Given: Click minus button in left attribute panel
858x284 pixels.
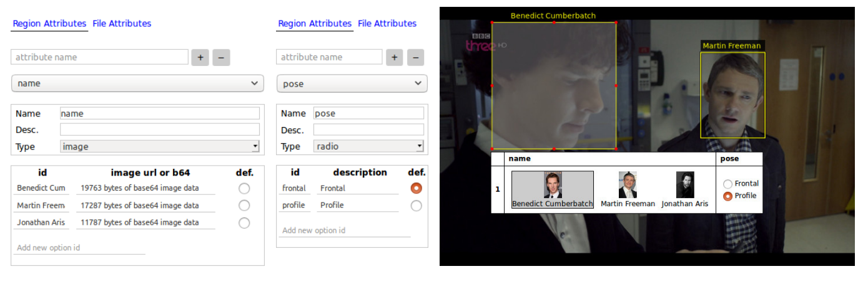Looking at the screenshot, I should (222, 57).
